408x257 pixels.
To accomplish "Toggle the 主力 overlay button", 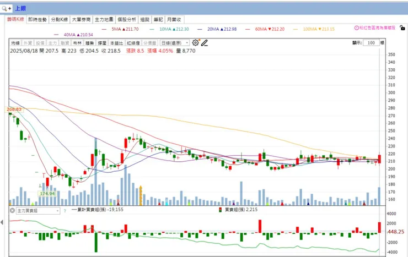I will pos(52,43).
